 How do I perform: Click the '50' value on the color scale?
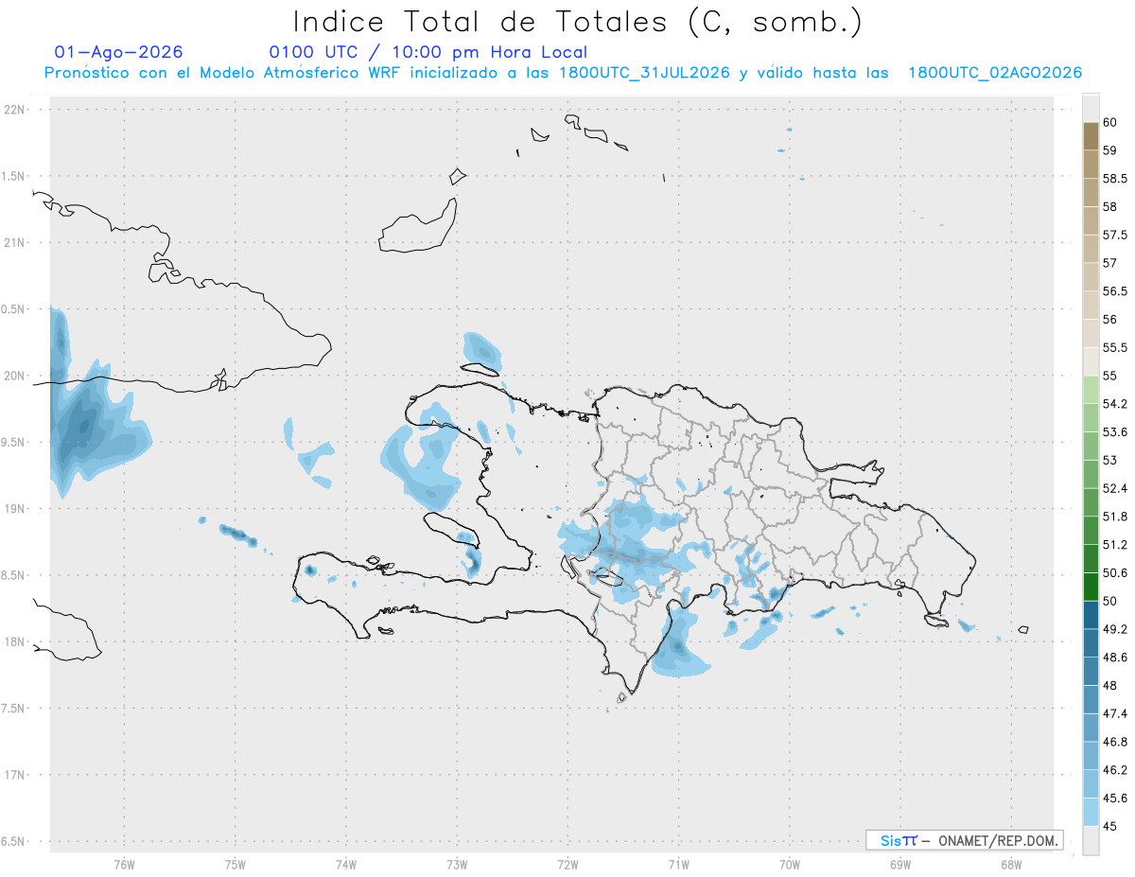(x=1109, y=601)
